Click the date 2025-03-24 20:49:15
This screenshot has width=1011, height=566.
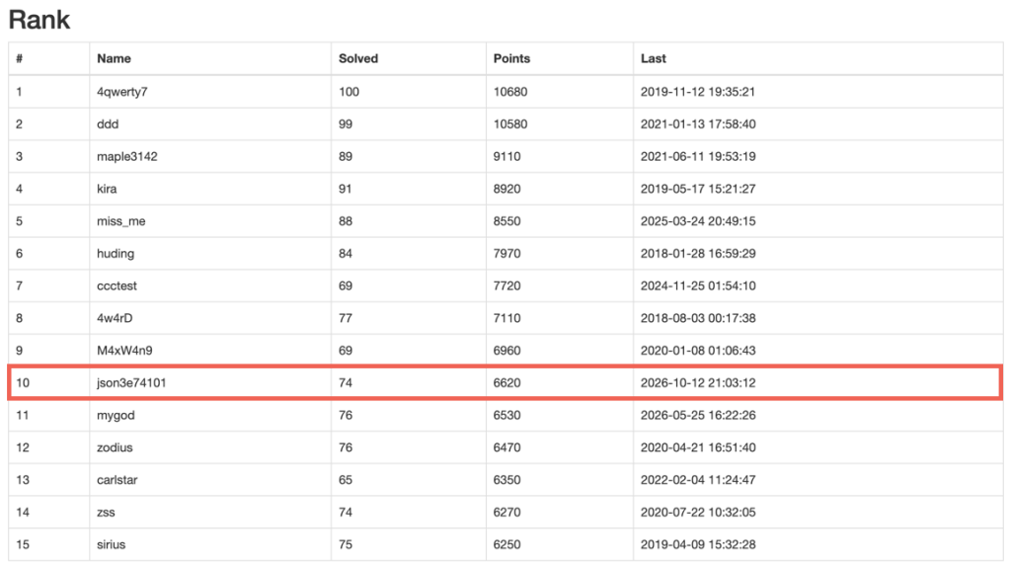(698, 220)
